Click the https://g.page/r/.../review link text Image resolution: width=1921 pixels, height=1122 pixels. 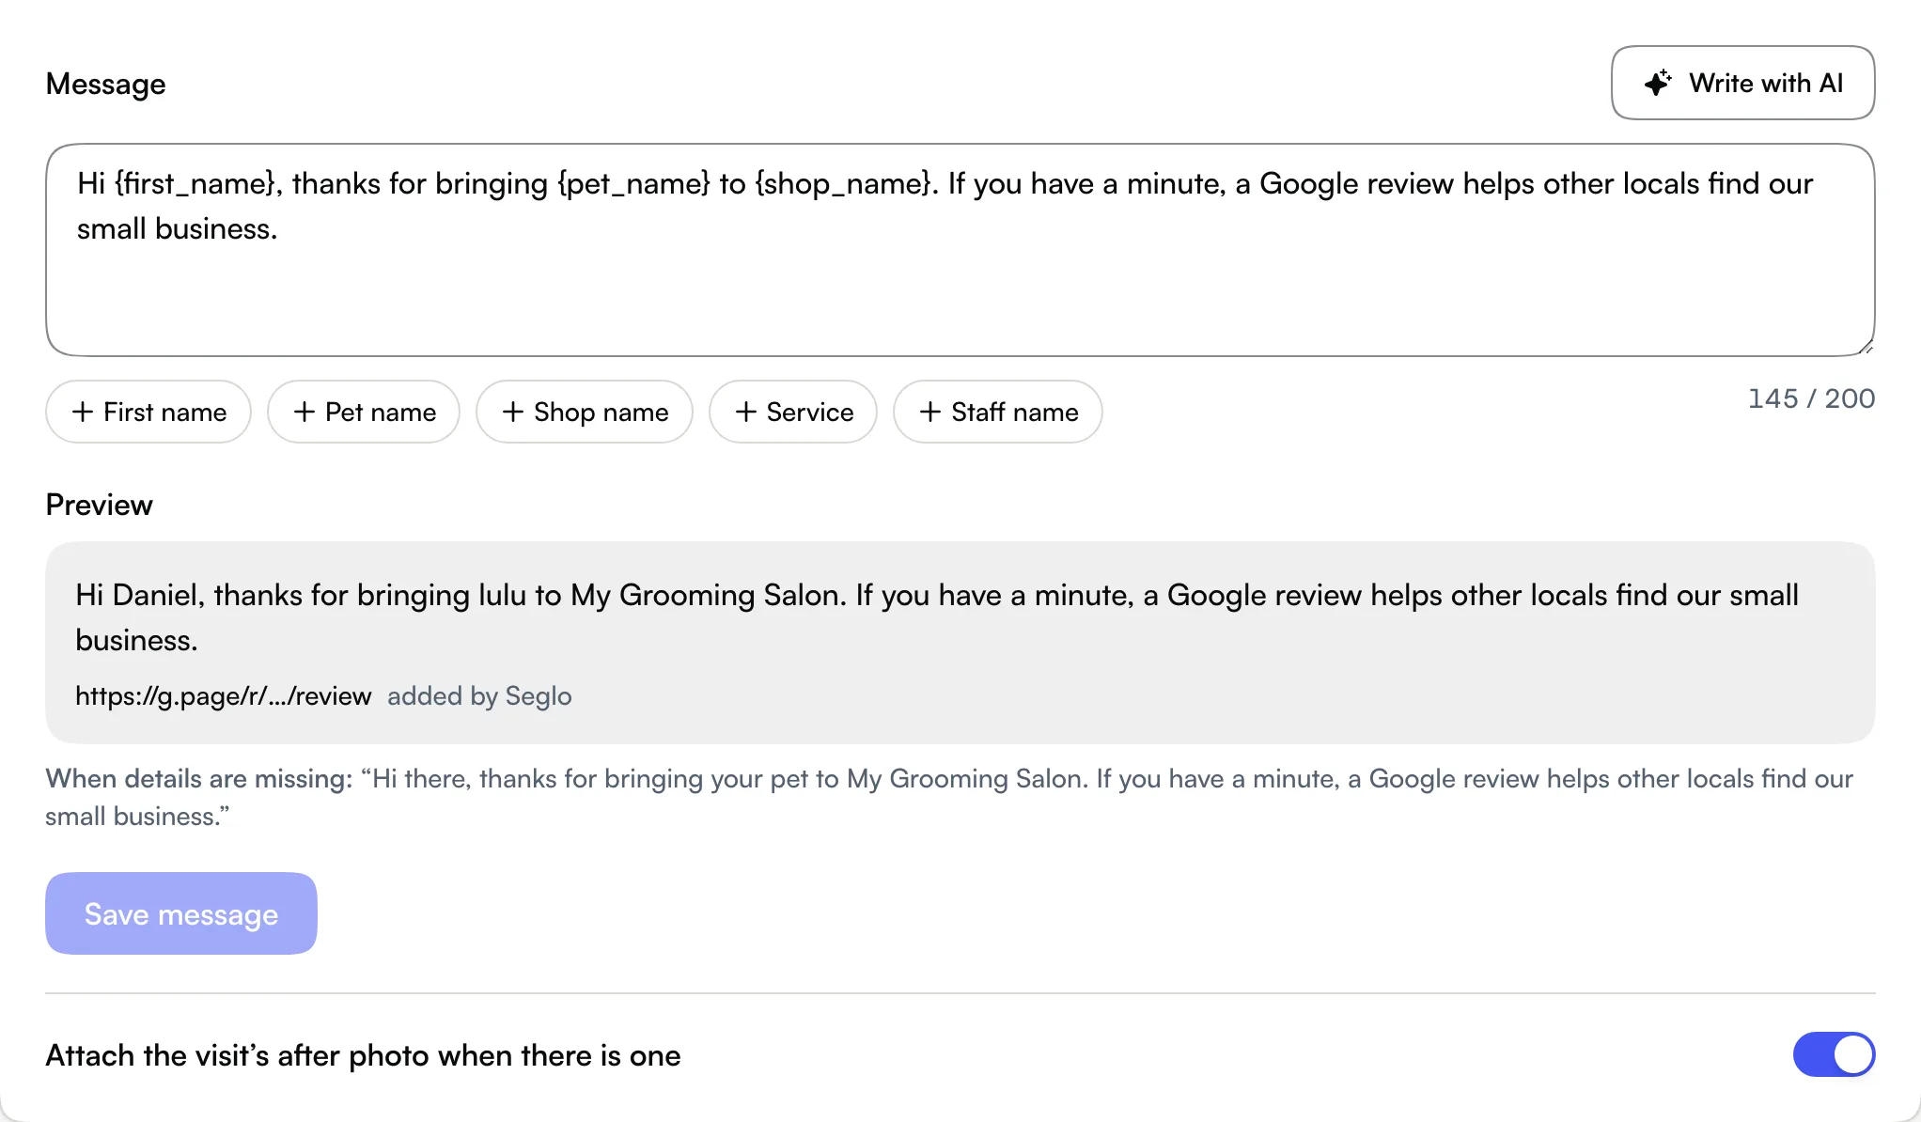224,695
